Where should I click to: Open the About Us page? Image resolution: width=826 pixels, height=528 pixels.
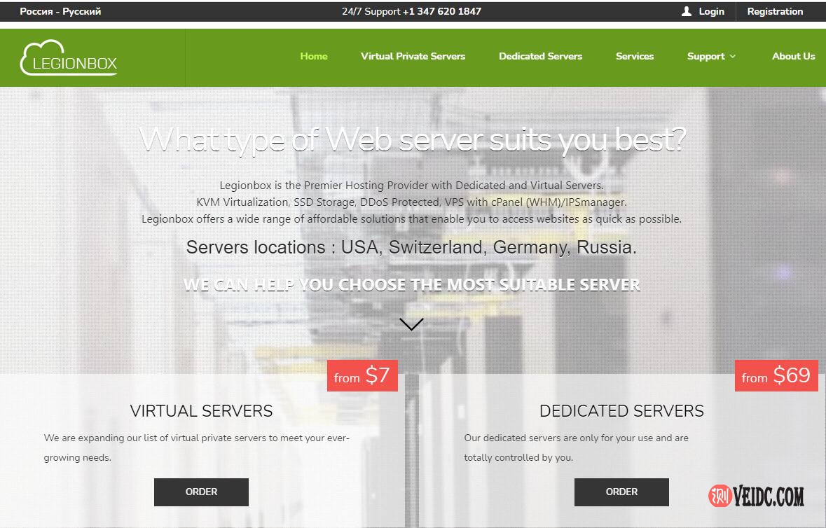pos(793,56)
